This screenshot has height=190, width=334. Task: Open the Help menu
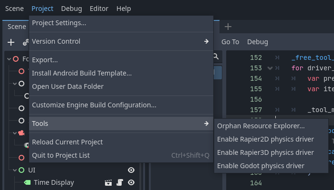124,9
